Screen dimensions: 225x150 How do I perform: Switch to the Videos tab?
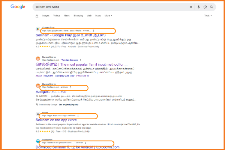pos(57,15)
